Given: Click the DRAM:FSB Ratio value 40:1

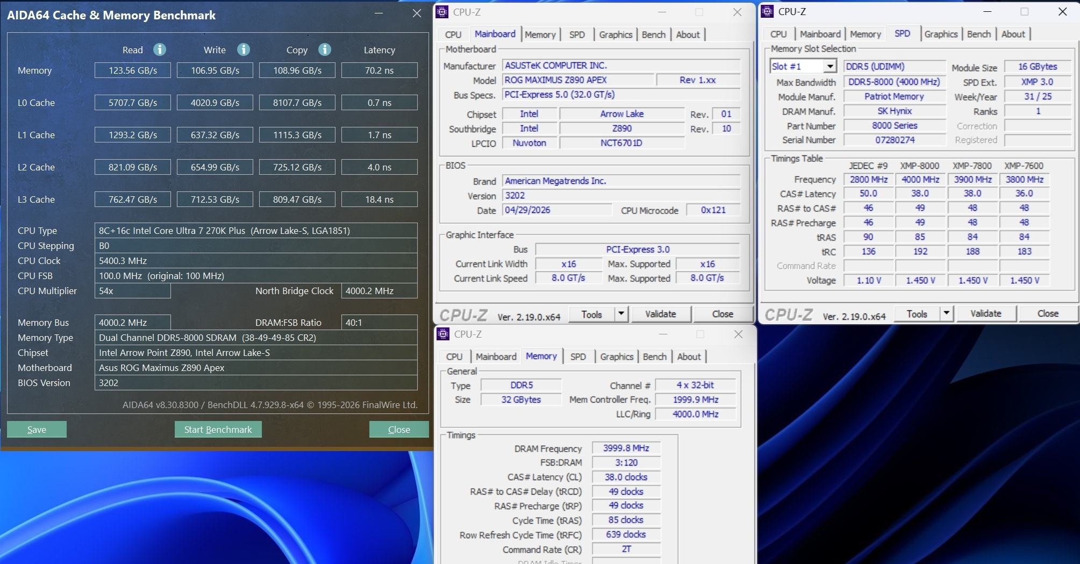Looking at the screenshot, I should click(x=380, y=323).
